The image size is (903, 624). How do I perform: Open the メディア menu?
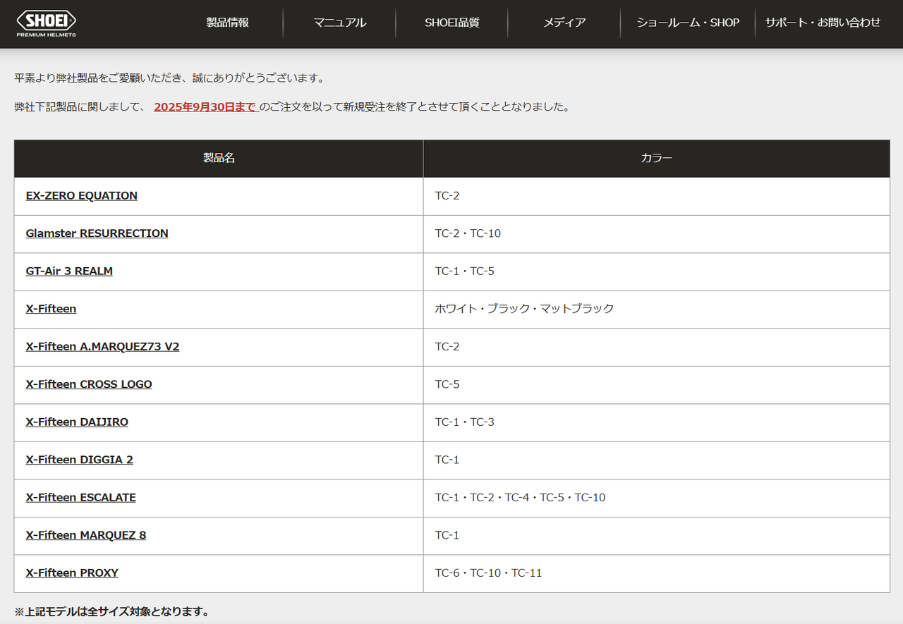pyautogui.click(x=564, y=23)
